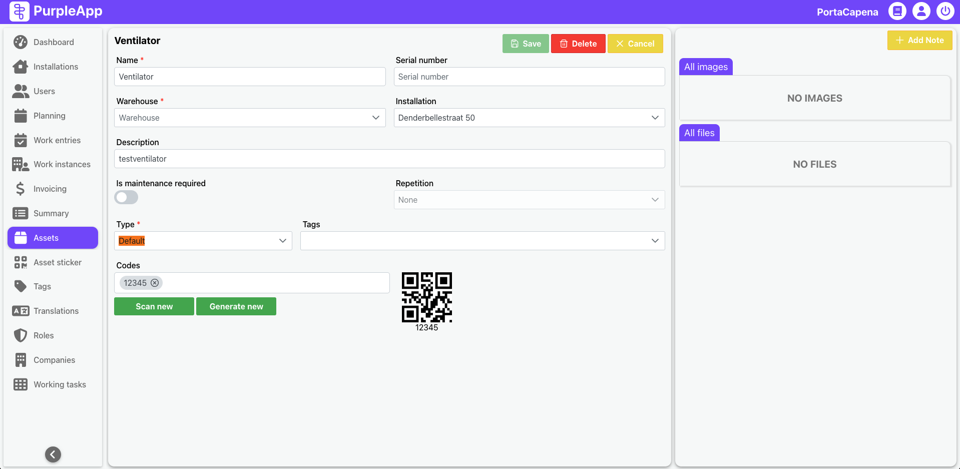The height and width of the screenshot is (469, 960).
Task: Remove the 12345 code chip
Action: [155, 283]
